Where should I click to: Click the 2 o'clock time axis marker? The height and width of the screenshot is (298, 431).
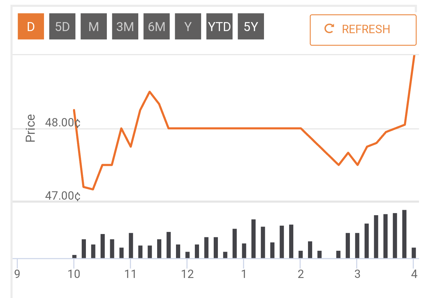(301, 274)
